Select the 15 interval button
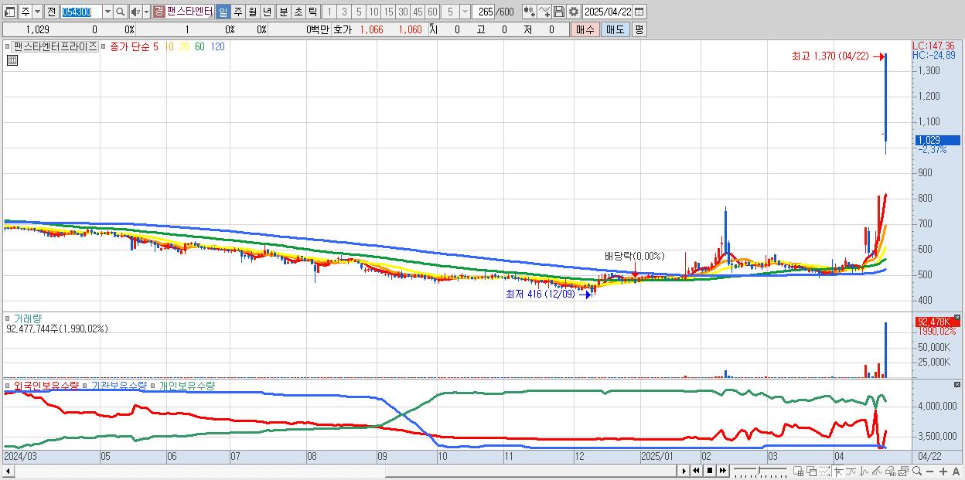This screenshot has height=480, width=965. [x=388, y=12]
